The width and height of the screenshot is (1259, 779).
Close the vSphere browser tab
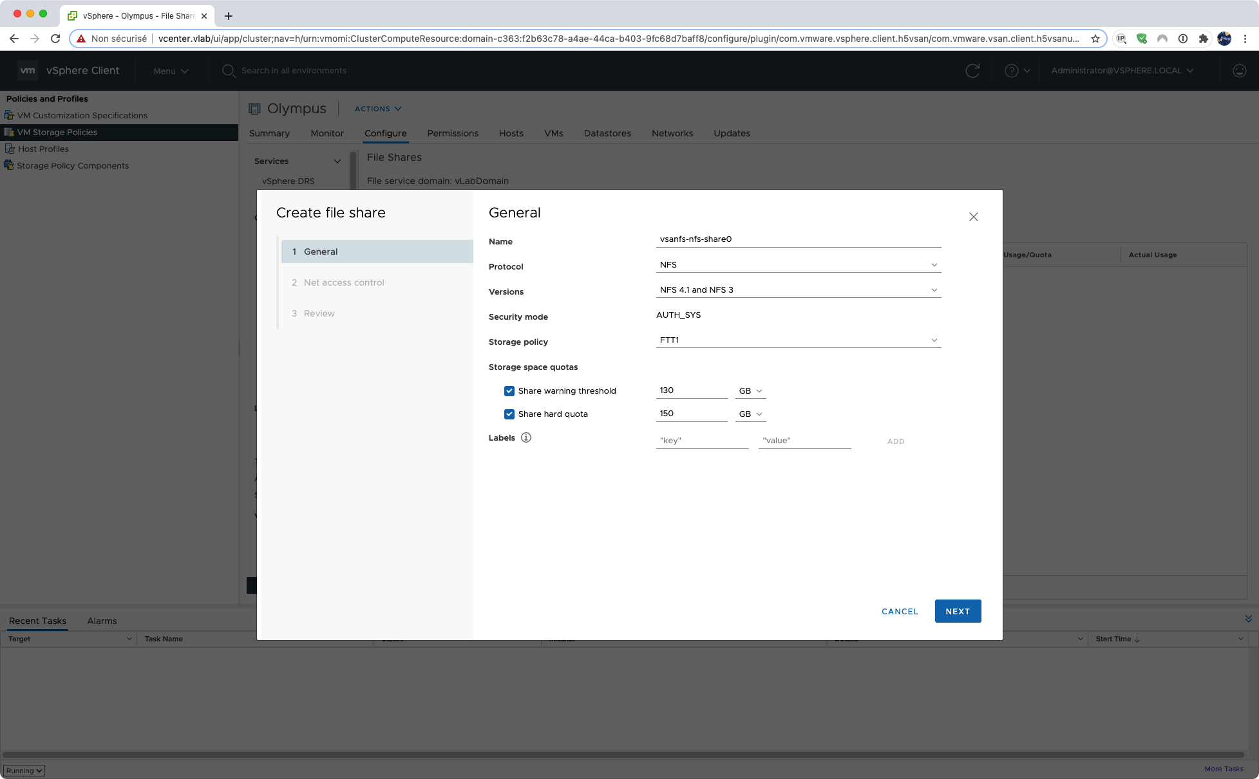pos(204,16)
